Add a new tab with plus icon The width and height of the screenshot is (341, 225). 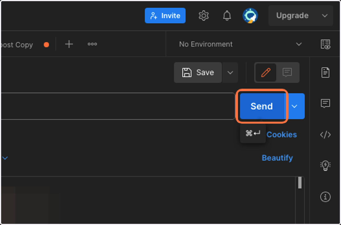[69, 44]
